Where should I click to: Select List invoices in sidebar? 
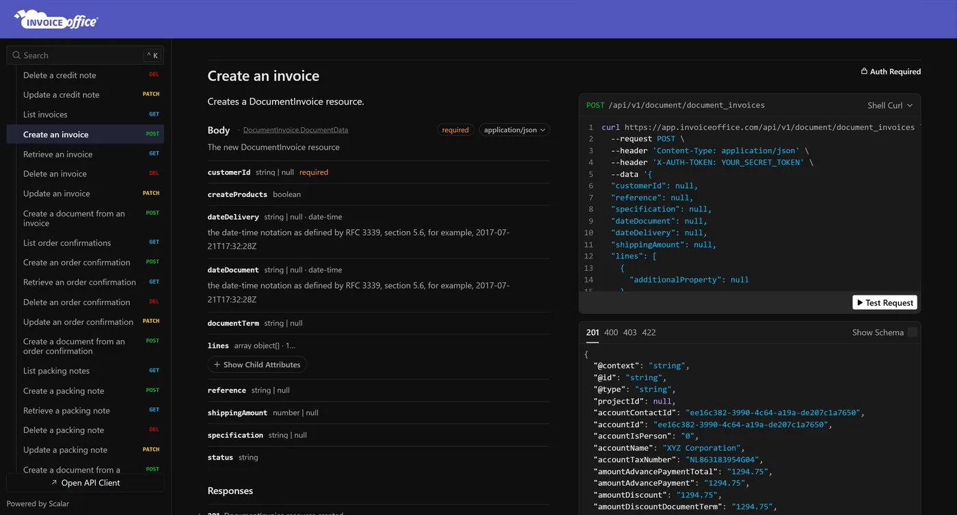[85, 114]
